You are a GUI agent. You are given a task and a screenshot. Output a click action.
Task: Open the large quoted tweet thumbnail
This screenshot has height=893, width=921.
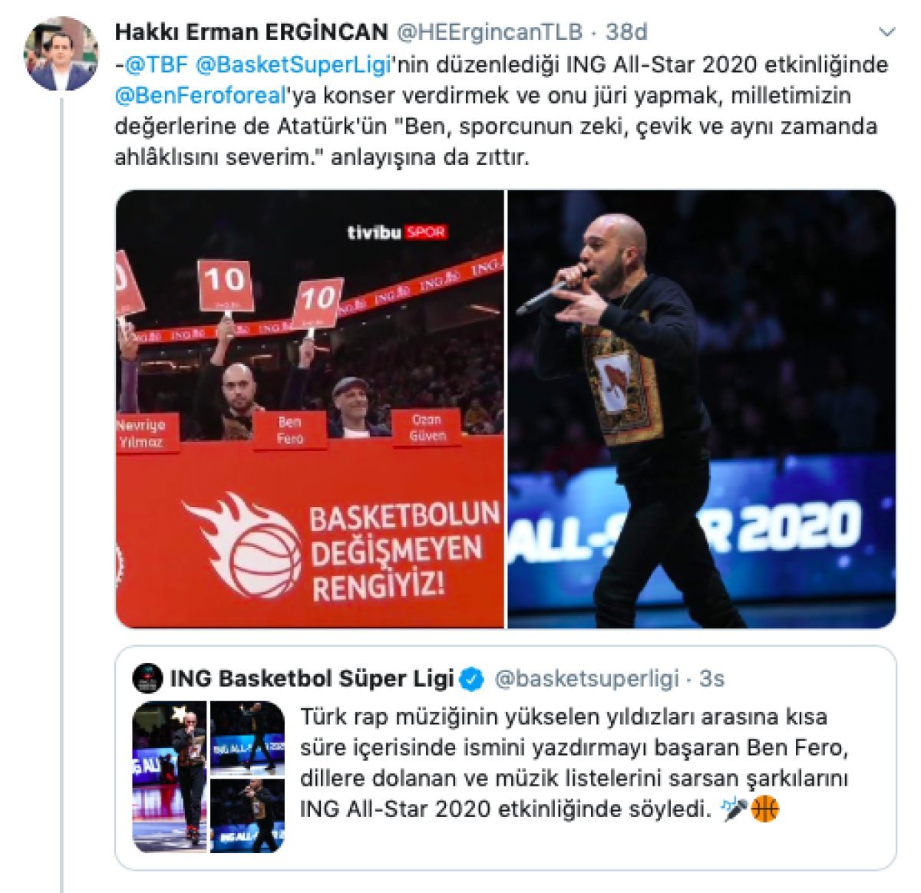tap(170, 776)
